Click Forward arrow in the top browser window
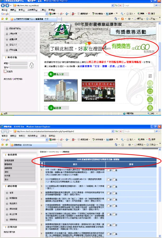Image resolution: width=162 pixels, height=238 pixels. pyautogui.click(x=7, y=5)
